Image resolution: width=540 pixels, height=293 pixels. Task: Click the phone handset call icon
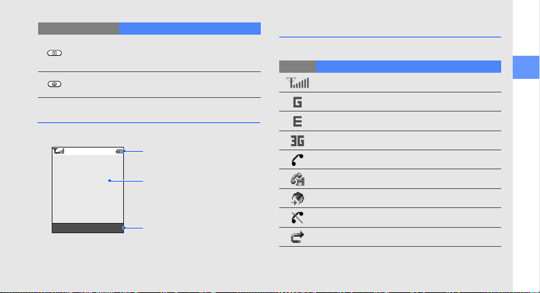[x=297, y=160]
